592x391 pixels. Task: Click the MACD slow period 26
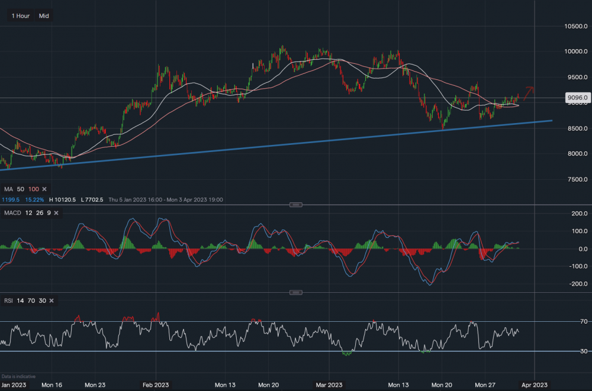(x=37, y=212)
